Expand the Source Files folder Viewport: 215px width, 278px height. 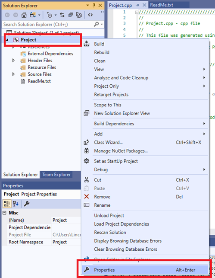(13, 74)
